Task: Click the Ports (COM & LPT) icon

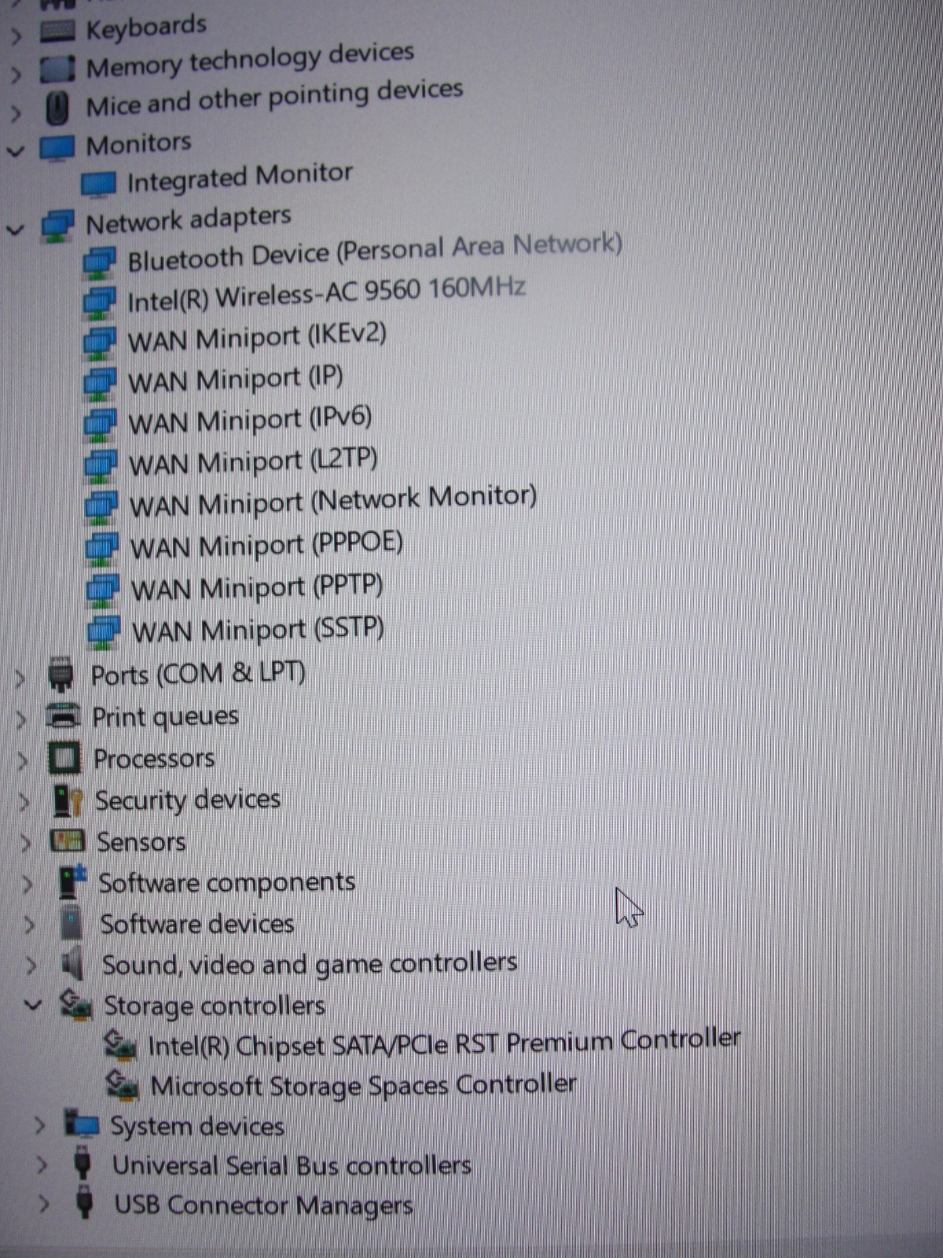Action: click(x=61, y=675)
